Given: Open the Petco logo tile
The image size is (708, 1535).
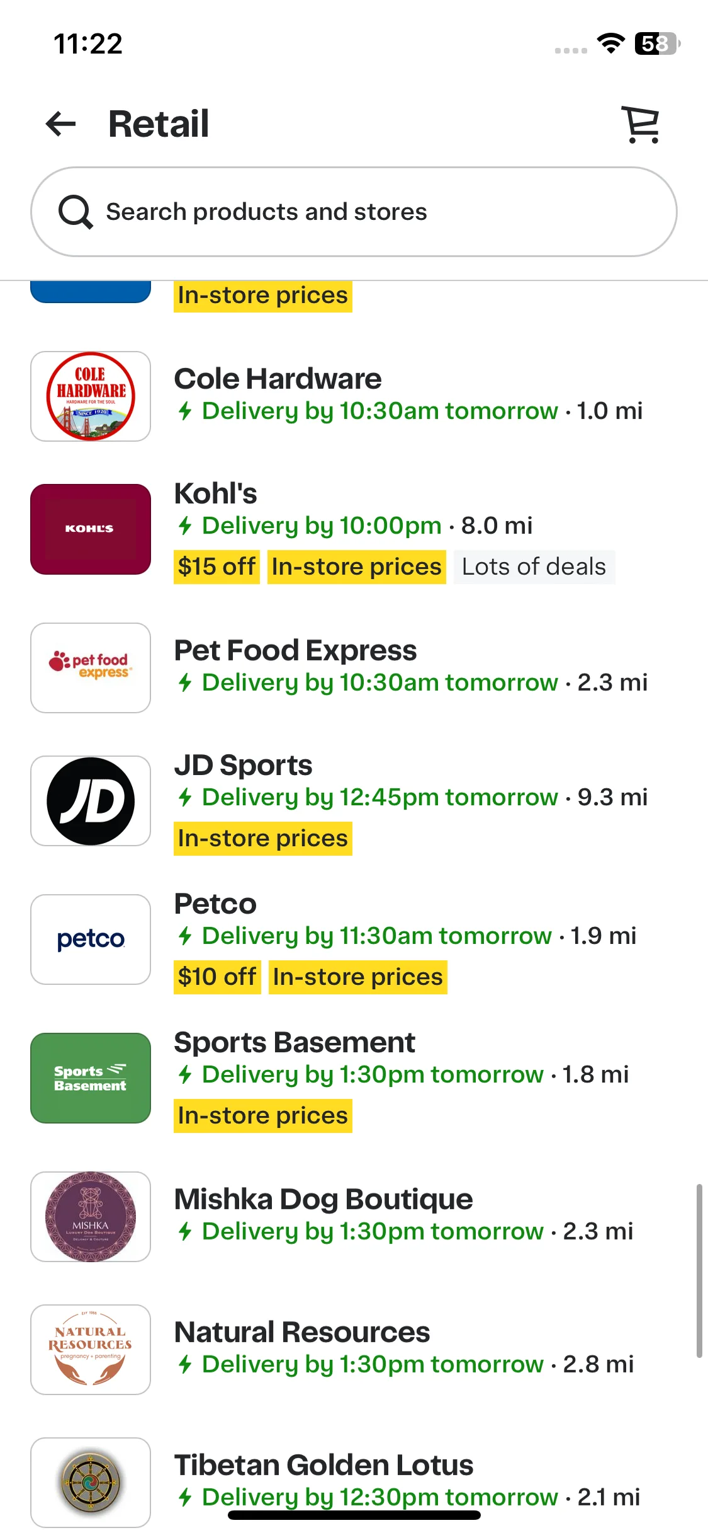Looking at the screenshot, I should coord(91,940).
